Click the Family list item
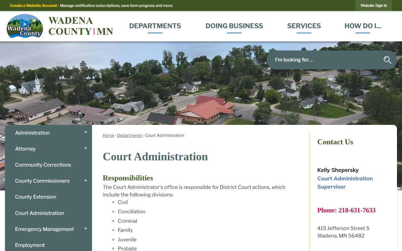 (125, 230)
